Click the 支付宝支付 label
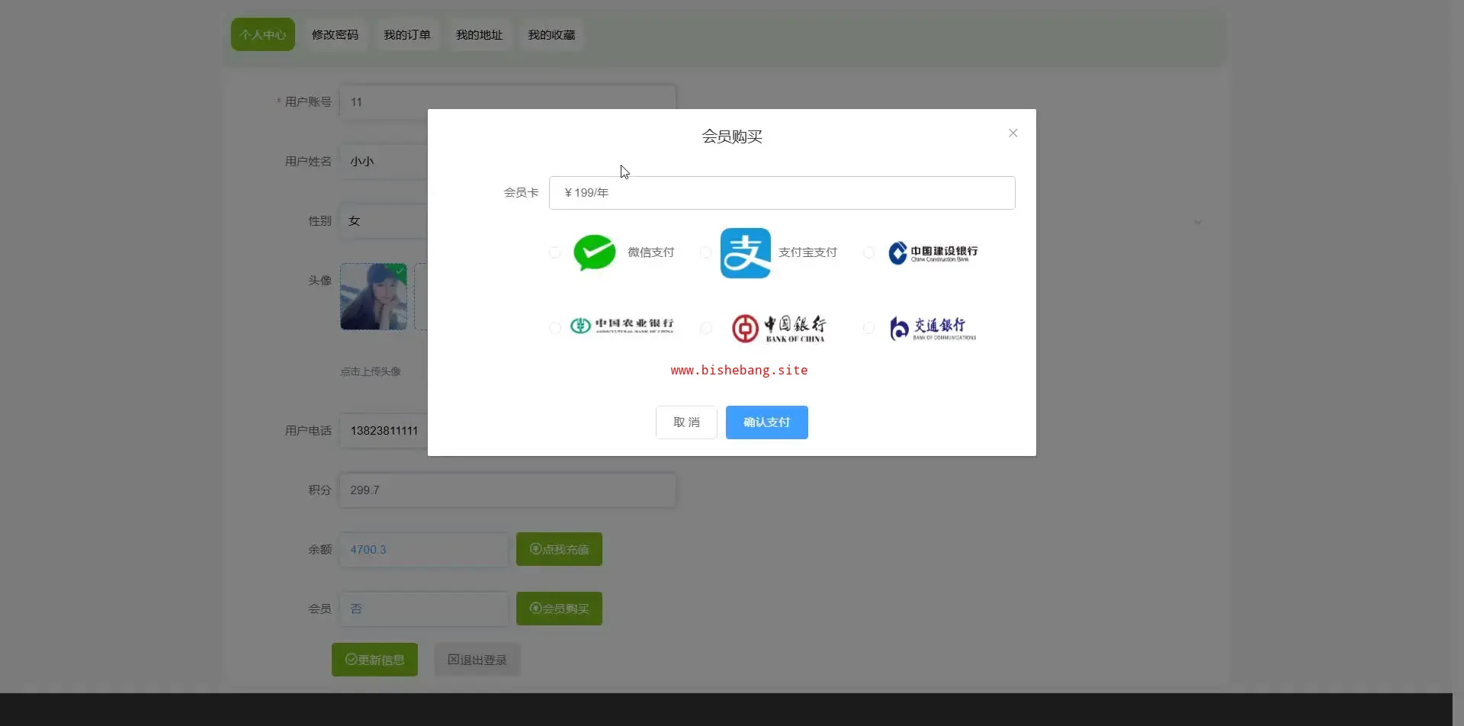1464x726 pixels. (x=807, y=252)
